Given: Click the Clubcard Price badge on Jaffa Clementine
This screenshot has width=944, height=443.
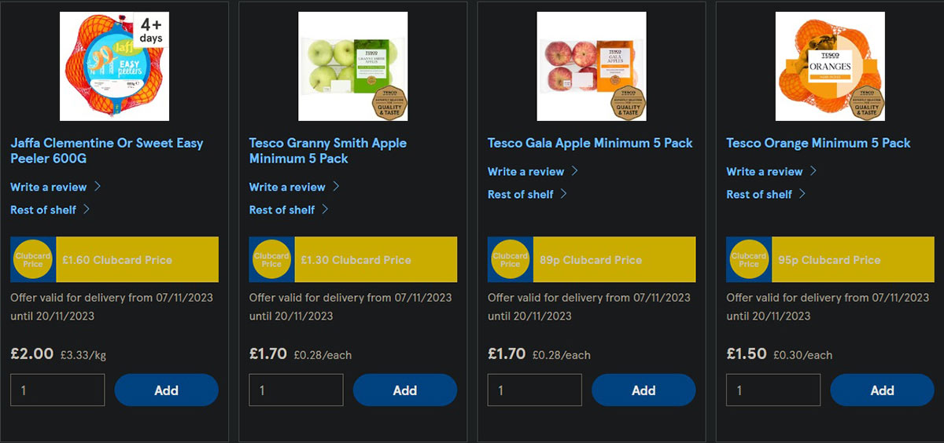Looking at the screenshot, I should (x=33, y=260).
